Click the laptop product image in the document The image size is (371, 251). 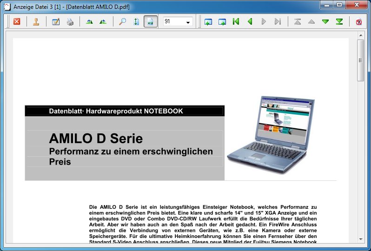(x=271, y=135)
